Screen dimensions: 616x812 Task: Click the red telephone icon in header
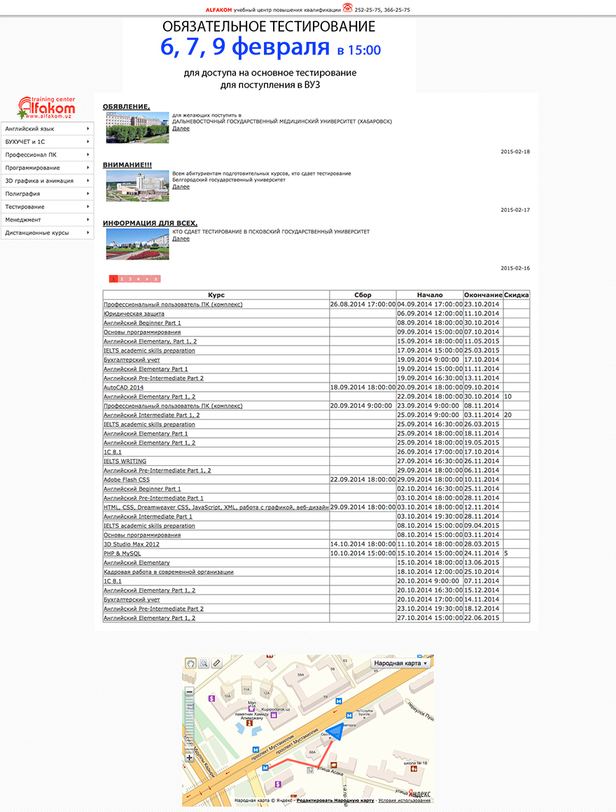(347, 8)
